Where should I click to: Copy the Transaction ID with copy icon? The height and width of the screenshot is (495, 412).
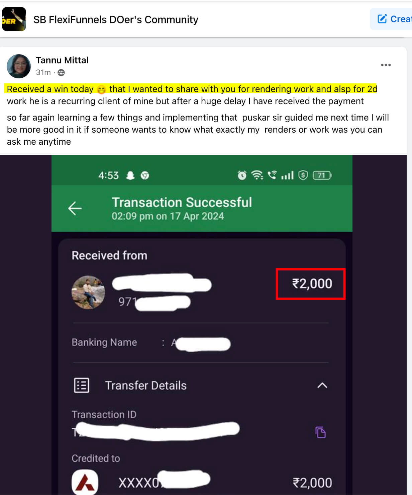[320, 432]
